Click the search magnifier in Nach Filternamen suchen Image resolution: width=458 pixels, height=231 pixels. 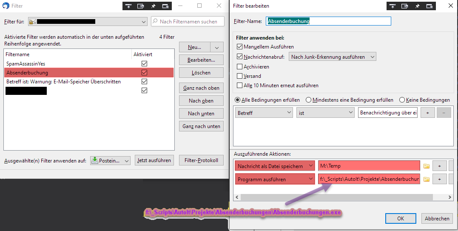[156, 21]
